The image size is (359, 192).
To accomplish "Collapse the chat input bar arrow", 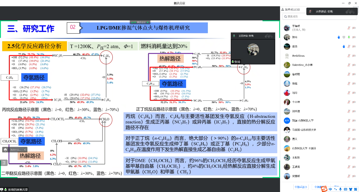I will pyautogui.click(x=25, y=150).
